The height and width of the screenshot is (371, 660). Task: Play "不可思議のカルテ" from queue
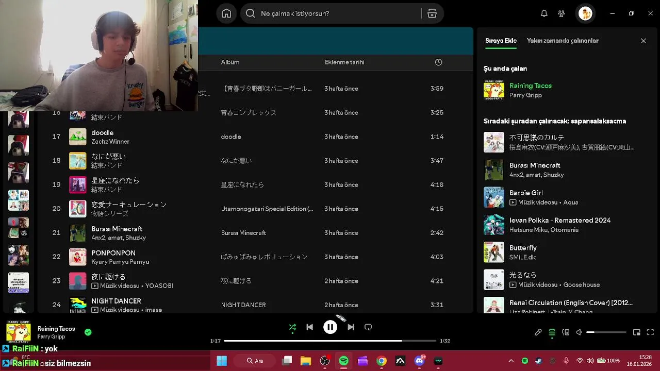click(567, 142)
